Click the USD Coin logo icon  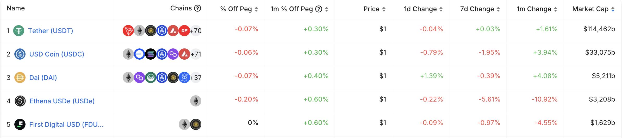[20, 54]
